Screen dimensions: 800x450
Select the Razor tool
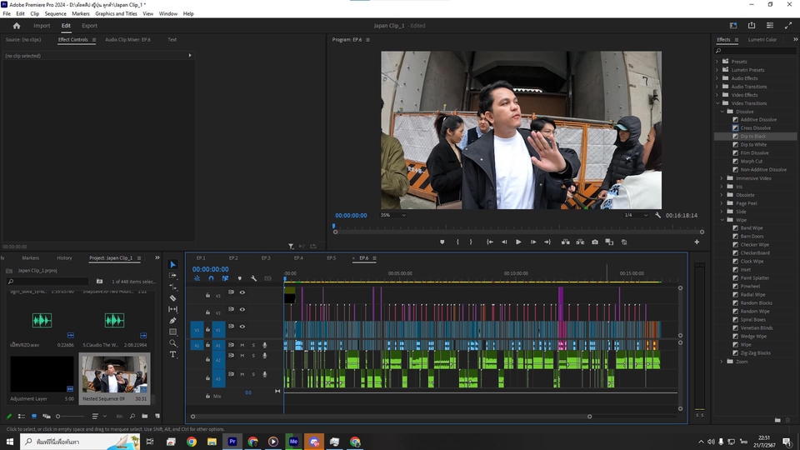click(x=173, y=297)
